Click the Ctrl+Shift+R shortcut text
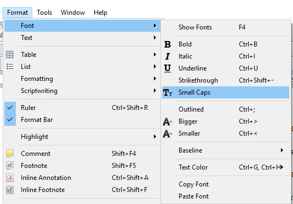 (x=130, y=108)
